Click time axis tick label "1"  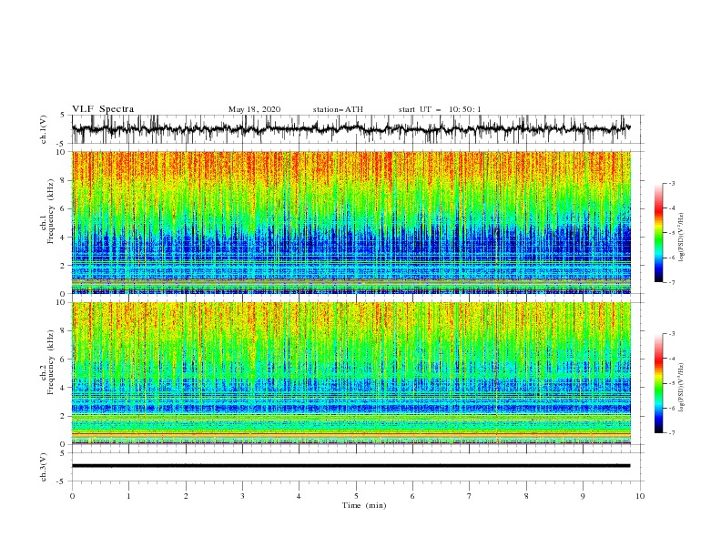tap(128, 496)
